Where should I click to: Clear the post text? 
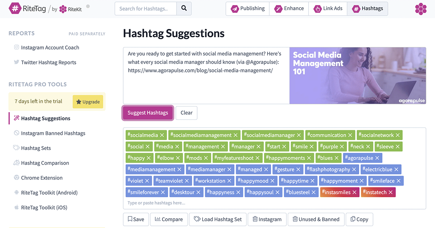pos(187,113)
